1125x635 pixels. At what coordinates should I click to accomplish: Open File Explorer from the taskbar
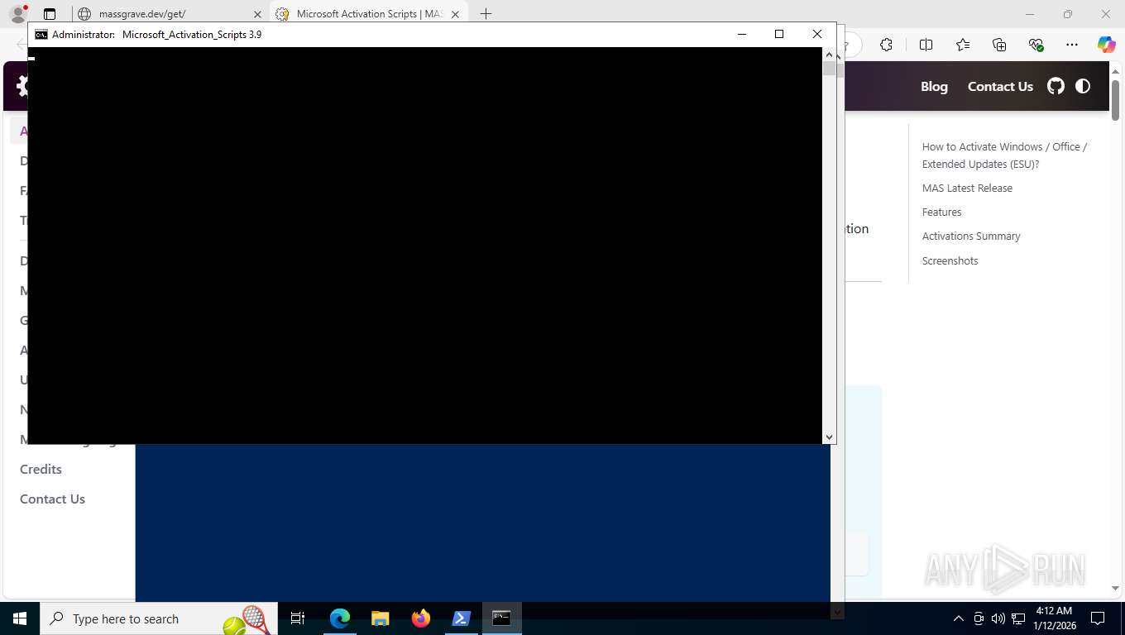click(380, 618)
